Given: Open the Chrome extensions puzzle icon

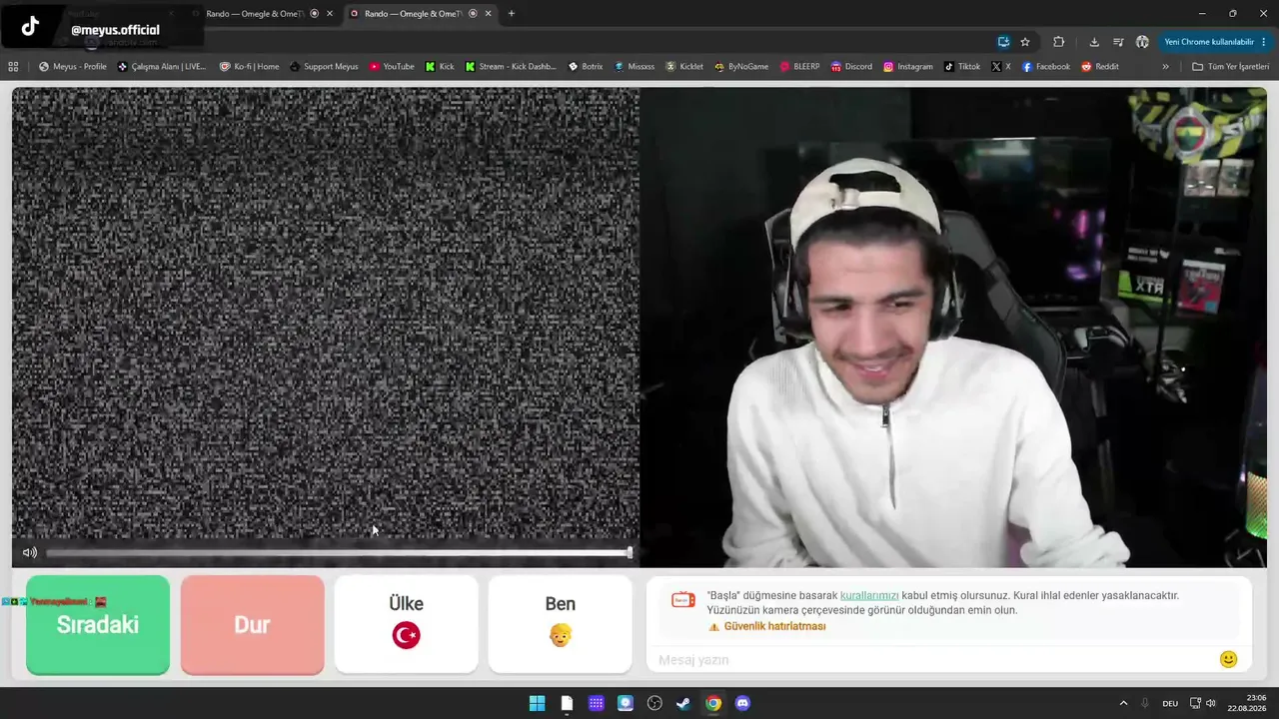Looking at the screenshot, I should [1059, 42].
